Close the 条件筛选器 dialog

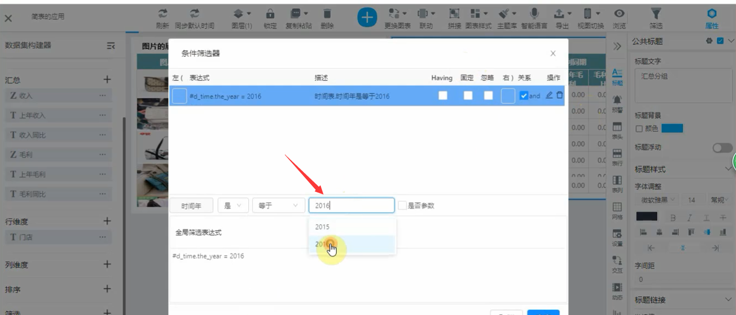(x=553, y=53)
